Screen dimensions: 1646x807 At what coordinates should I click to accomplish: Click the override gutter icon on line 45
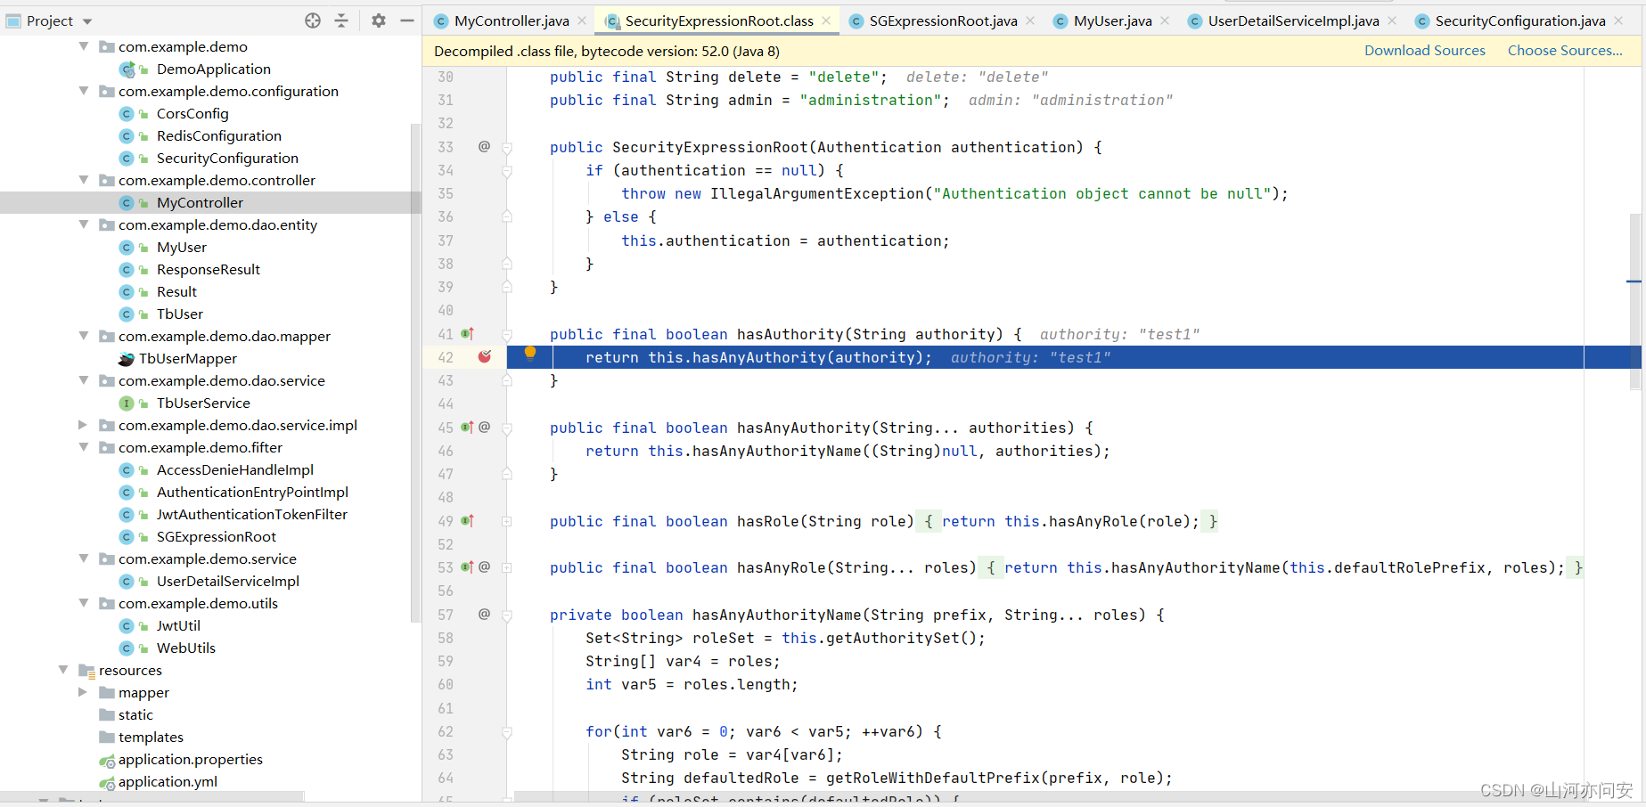point(467,428)
